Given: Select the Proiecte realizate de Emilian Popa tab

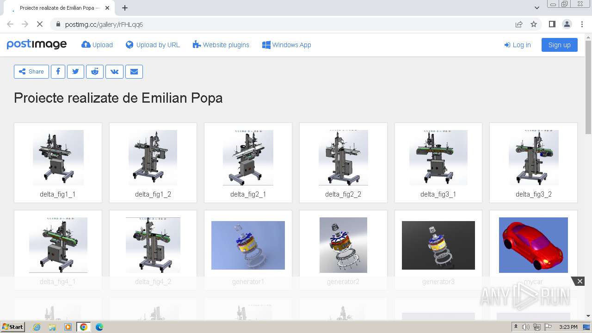Looking at the screenshot, I should [x=60, y=8].
